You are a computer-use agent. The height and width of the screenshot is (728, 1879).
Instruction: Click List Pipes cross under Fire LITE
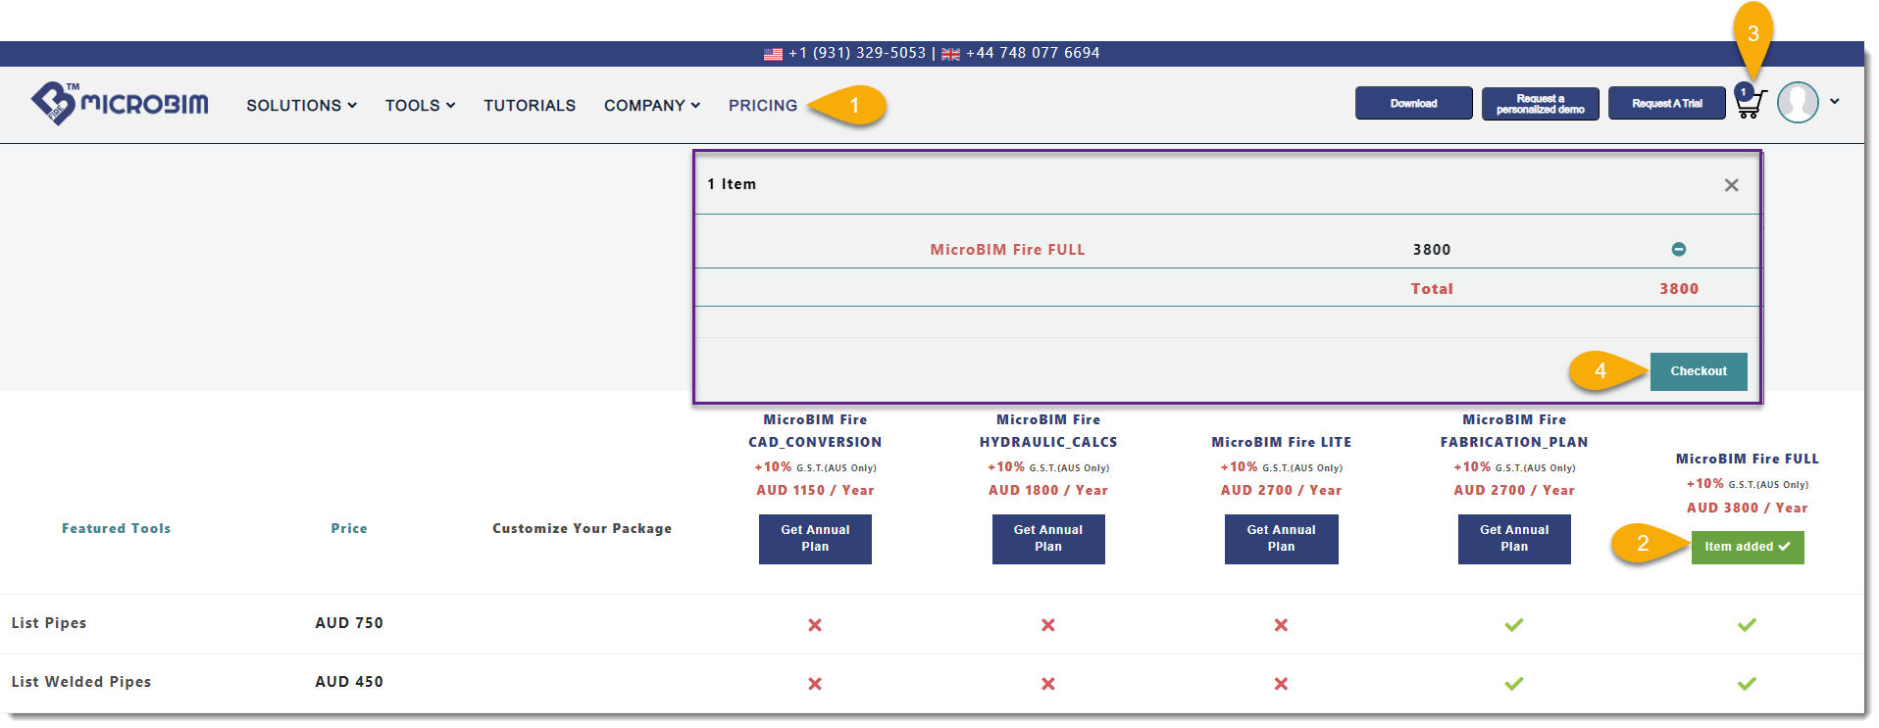point(1281,625)
